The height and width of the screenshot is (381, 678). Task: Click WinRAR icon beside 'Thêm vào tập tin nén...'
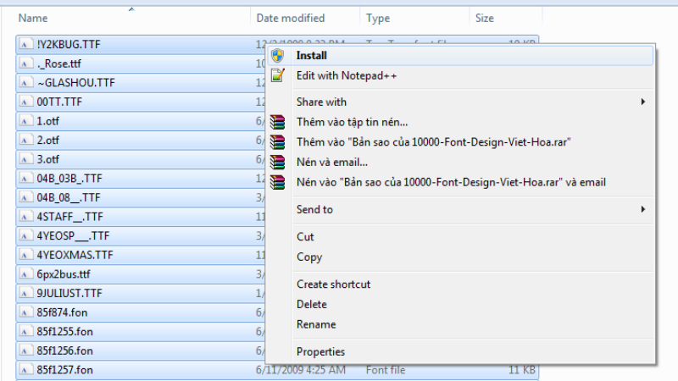coord(277,123)
